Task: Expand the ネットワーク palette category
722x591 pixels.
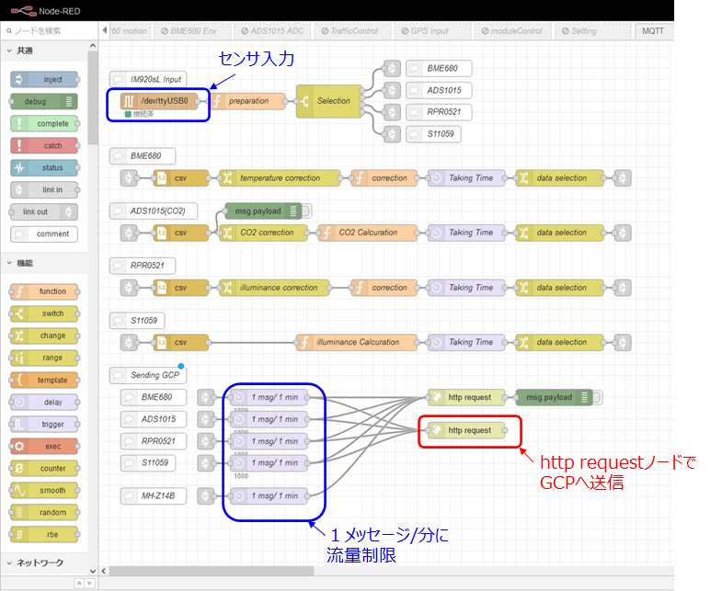Action: tap(37, 563)
